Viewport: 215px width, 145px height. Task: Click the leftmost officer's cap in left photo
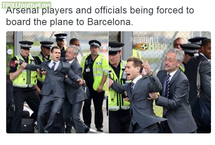click(x=26, y=45)
